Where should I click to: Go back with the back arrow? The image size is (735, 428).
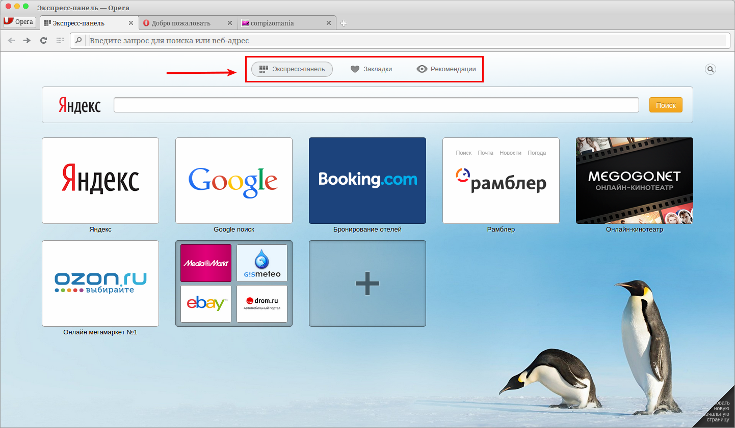11,41
